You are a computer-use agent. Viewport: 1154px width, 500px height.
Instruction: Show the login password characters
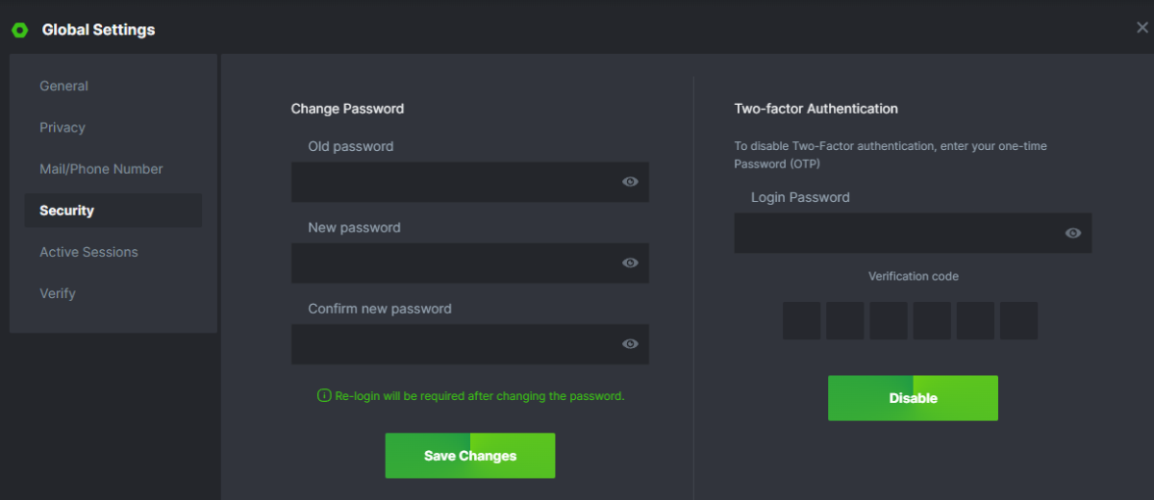tap(1073, 233)
